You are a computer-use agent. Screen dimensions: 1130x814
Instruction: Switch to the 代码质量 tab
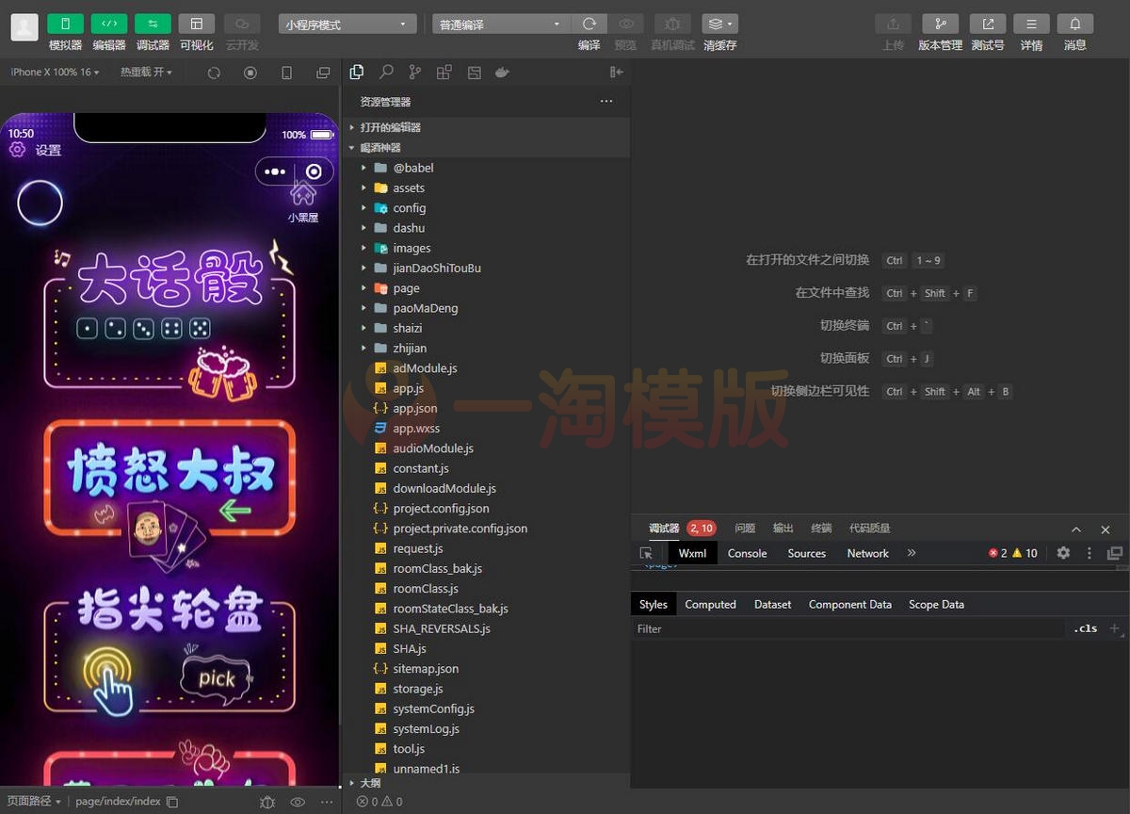869,529
